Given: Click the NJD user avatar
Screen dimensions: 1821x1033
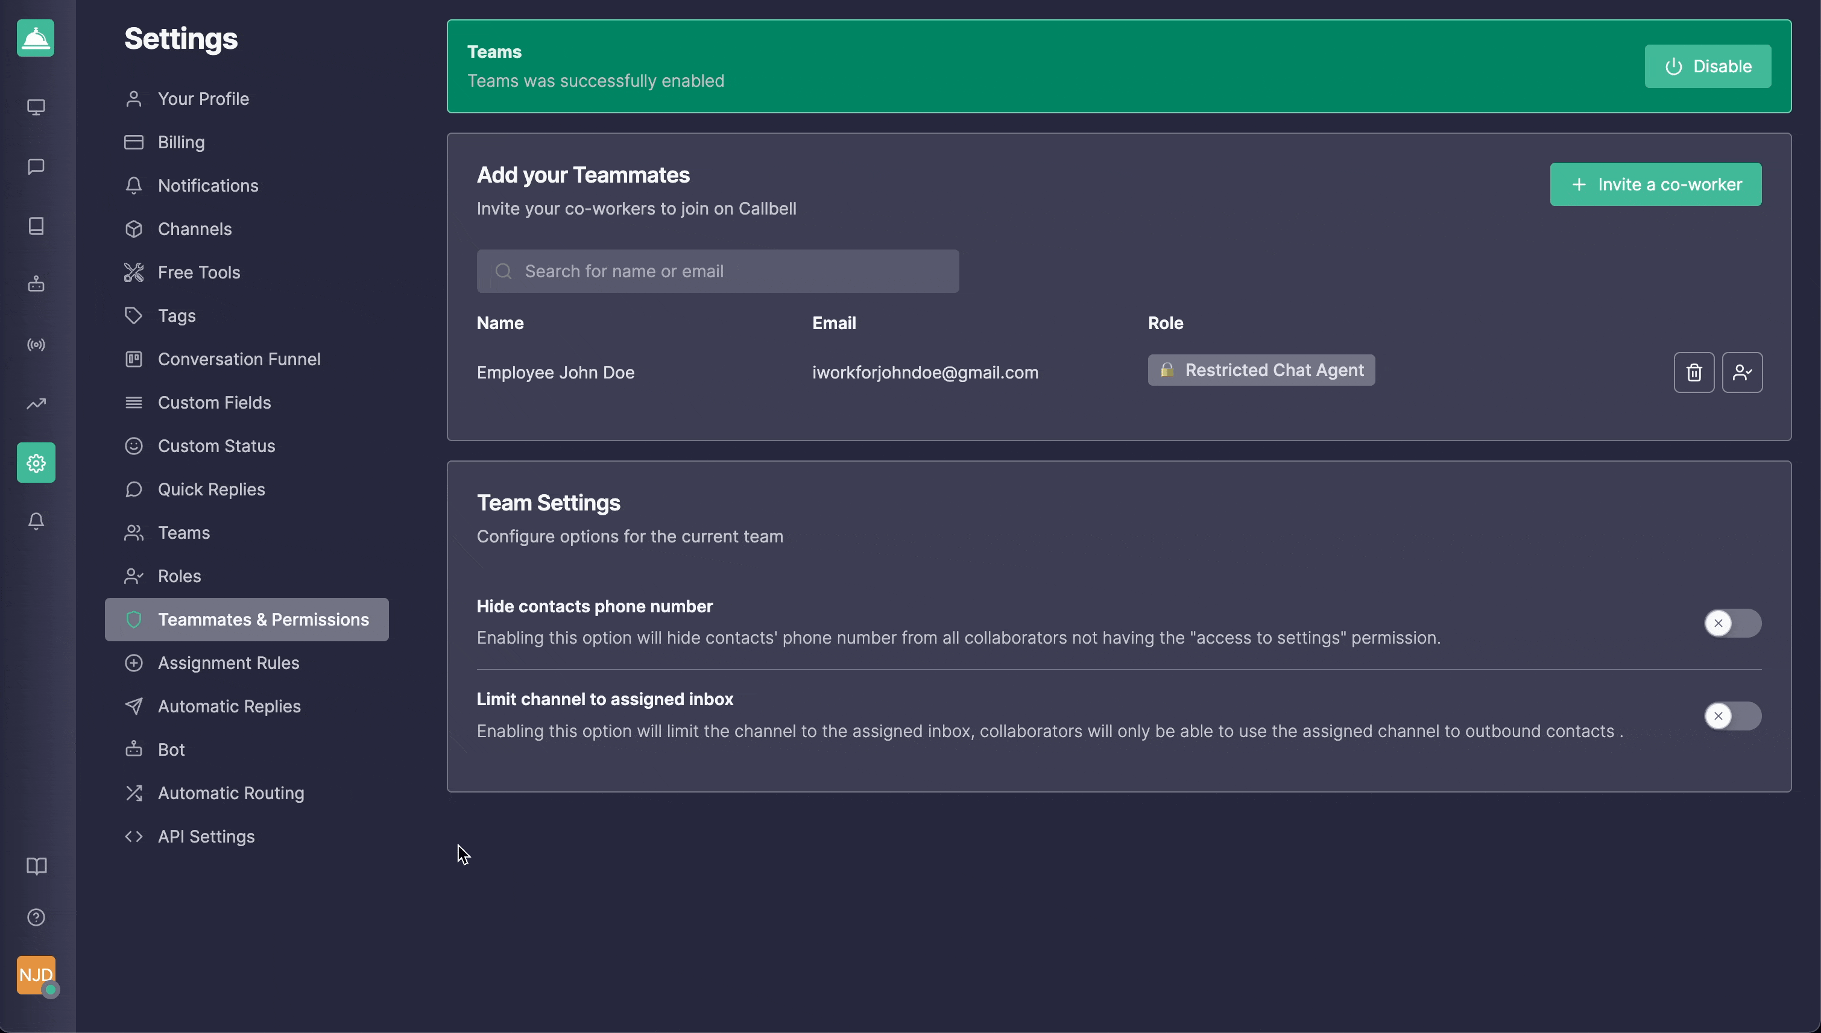Looking at the screenshot, I should (x=36, y=975).
